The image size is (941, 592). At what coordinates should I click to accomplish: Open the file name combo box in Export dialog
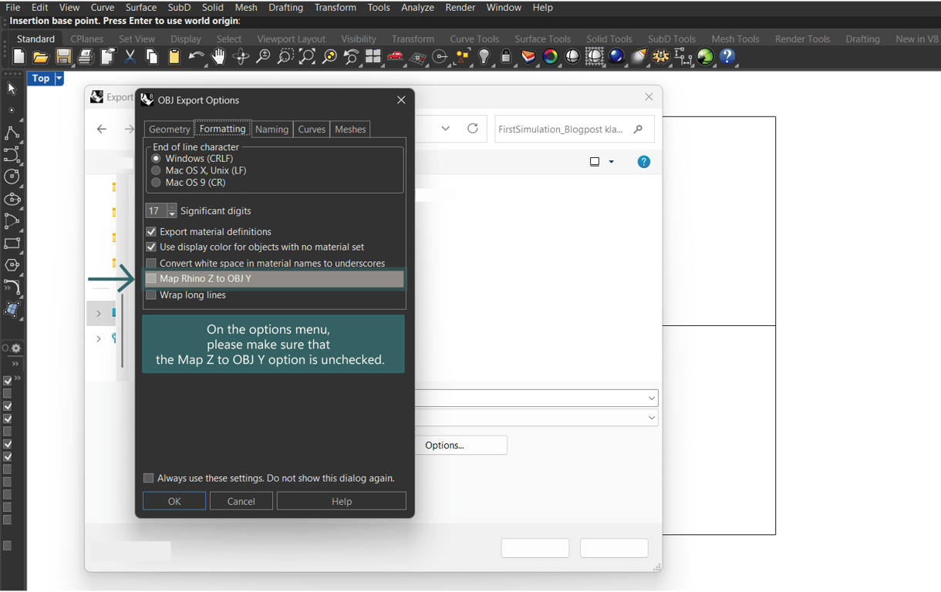[651, 399]
